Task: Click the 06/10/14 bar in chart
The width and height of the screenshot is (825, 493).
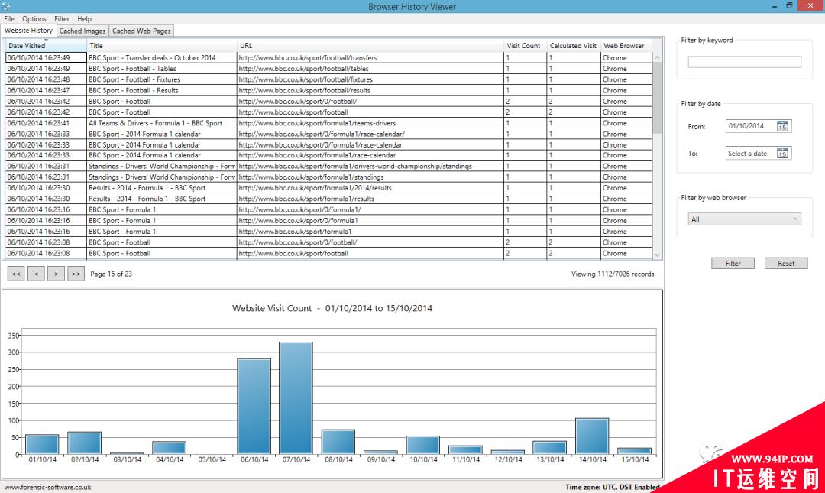Action: (x=254, y=406)
